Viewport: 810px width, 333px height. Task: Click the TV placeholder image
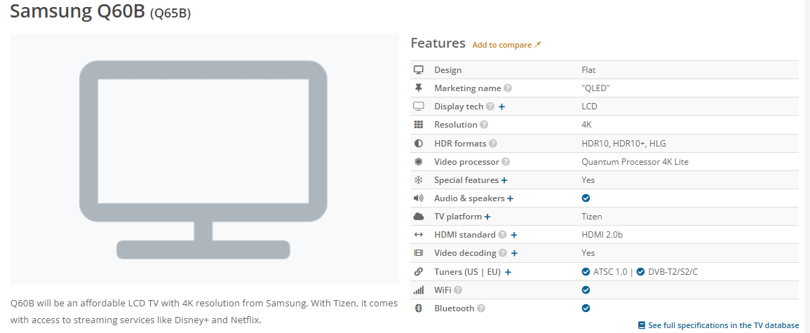point(205,159)
